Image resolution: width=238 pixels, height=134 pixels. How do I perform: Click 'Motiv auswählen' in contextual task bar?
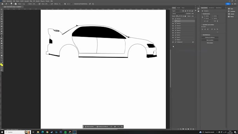pos(89,127)
